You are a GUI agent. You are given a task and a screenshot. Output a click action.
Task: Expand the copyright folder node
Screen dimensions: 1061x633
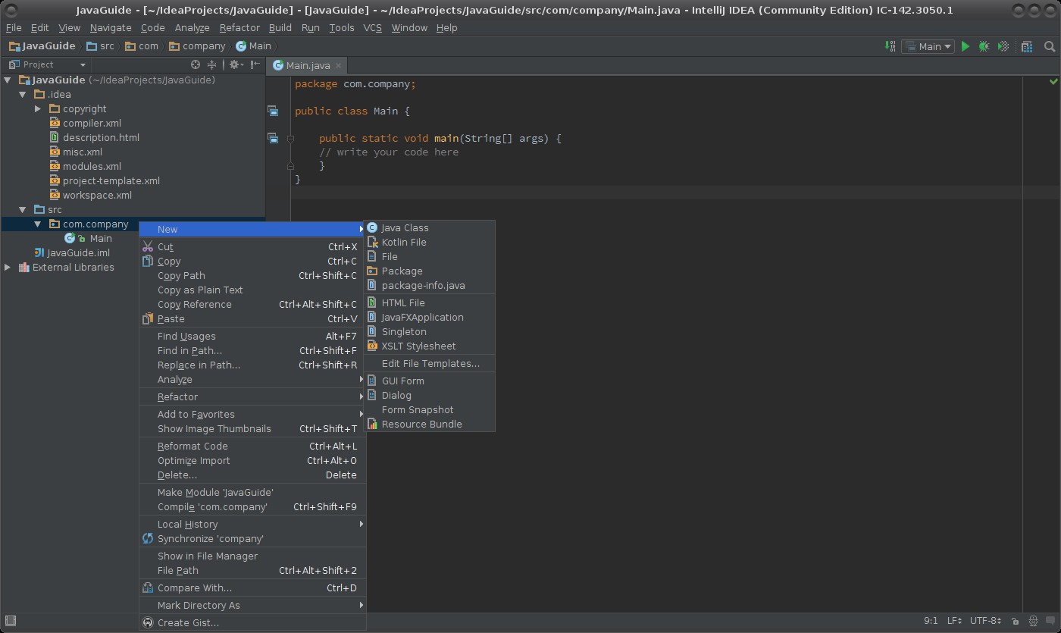click(x=38, y=108)
